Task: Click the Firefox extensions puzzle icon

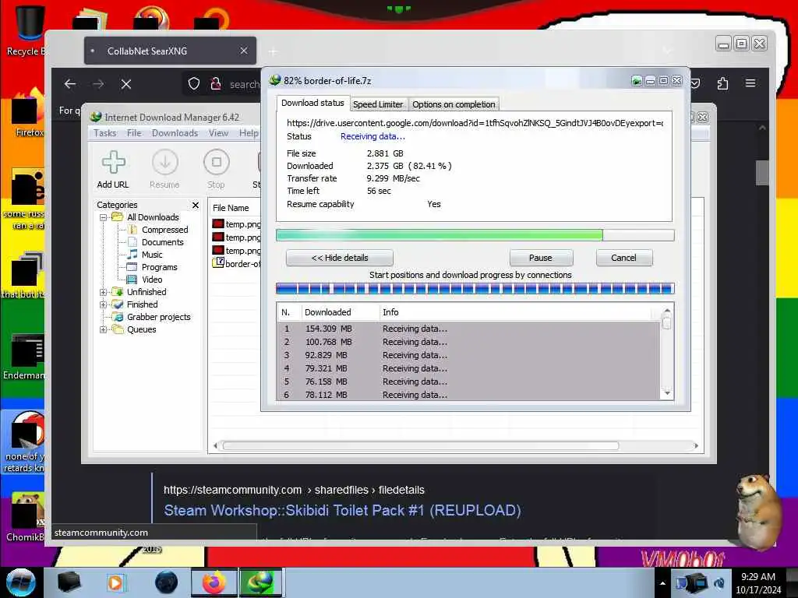Action: [722, 83]
